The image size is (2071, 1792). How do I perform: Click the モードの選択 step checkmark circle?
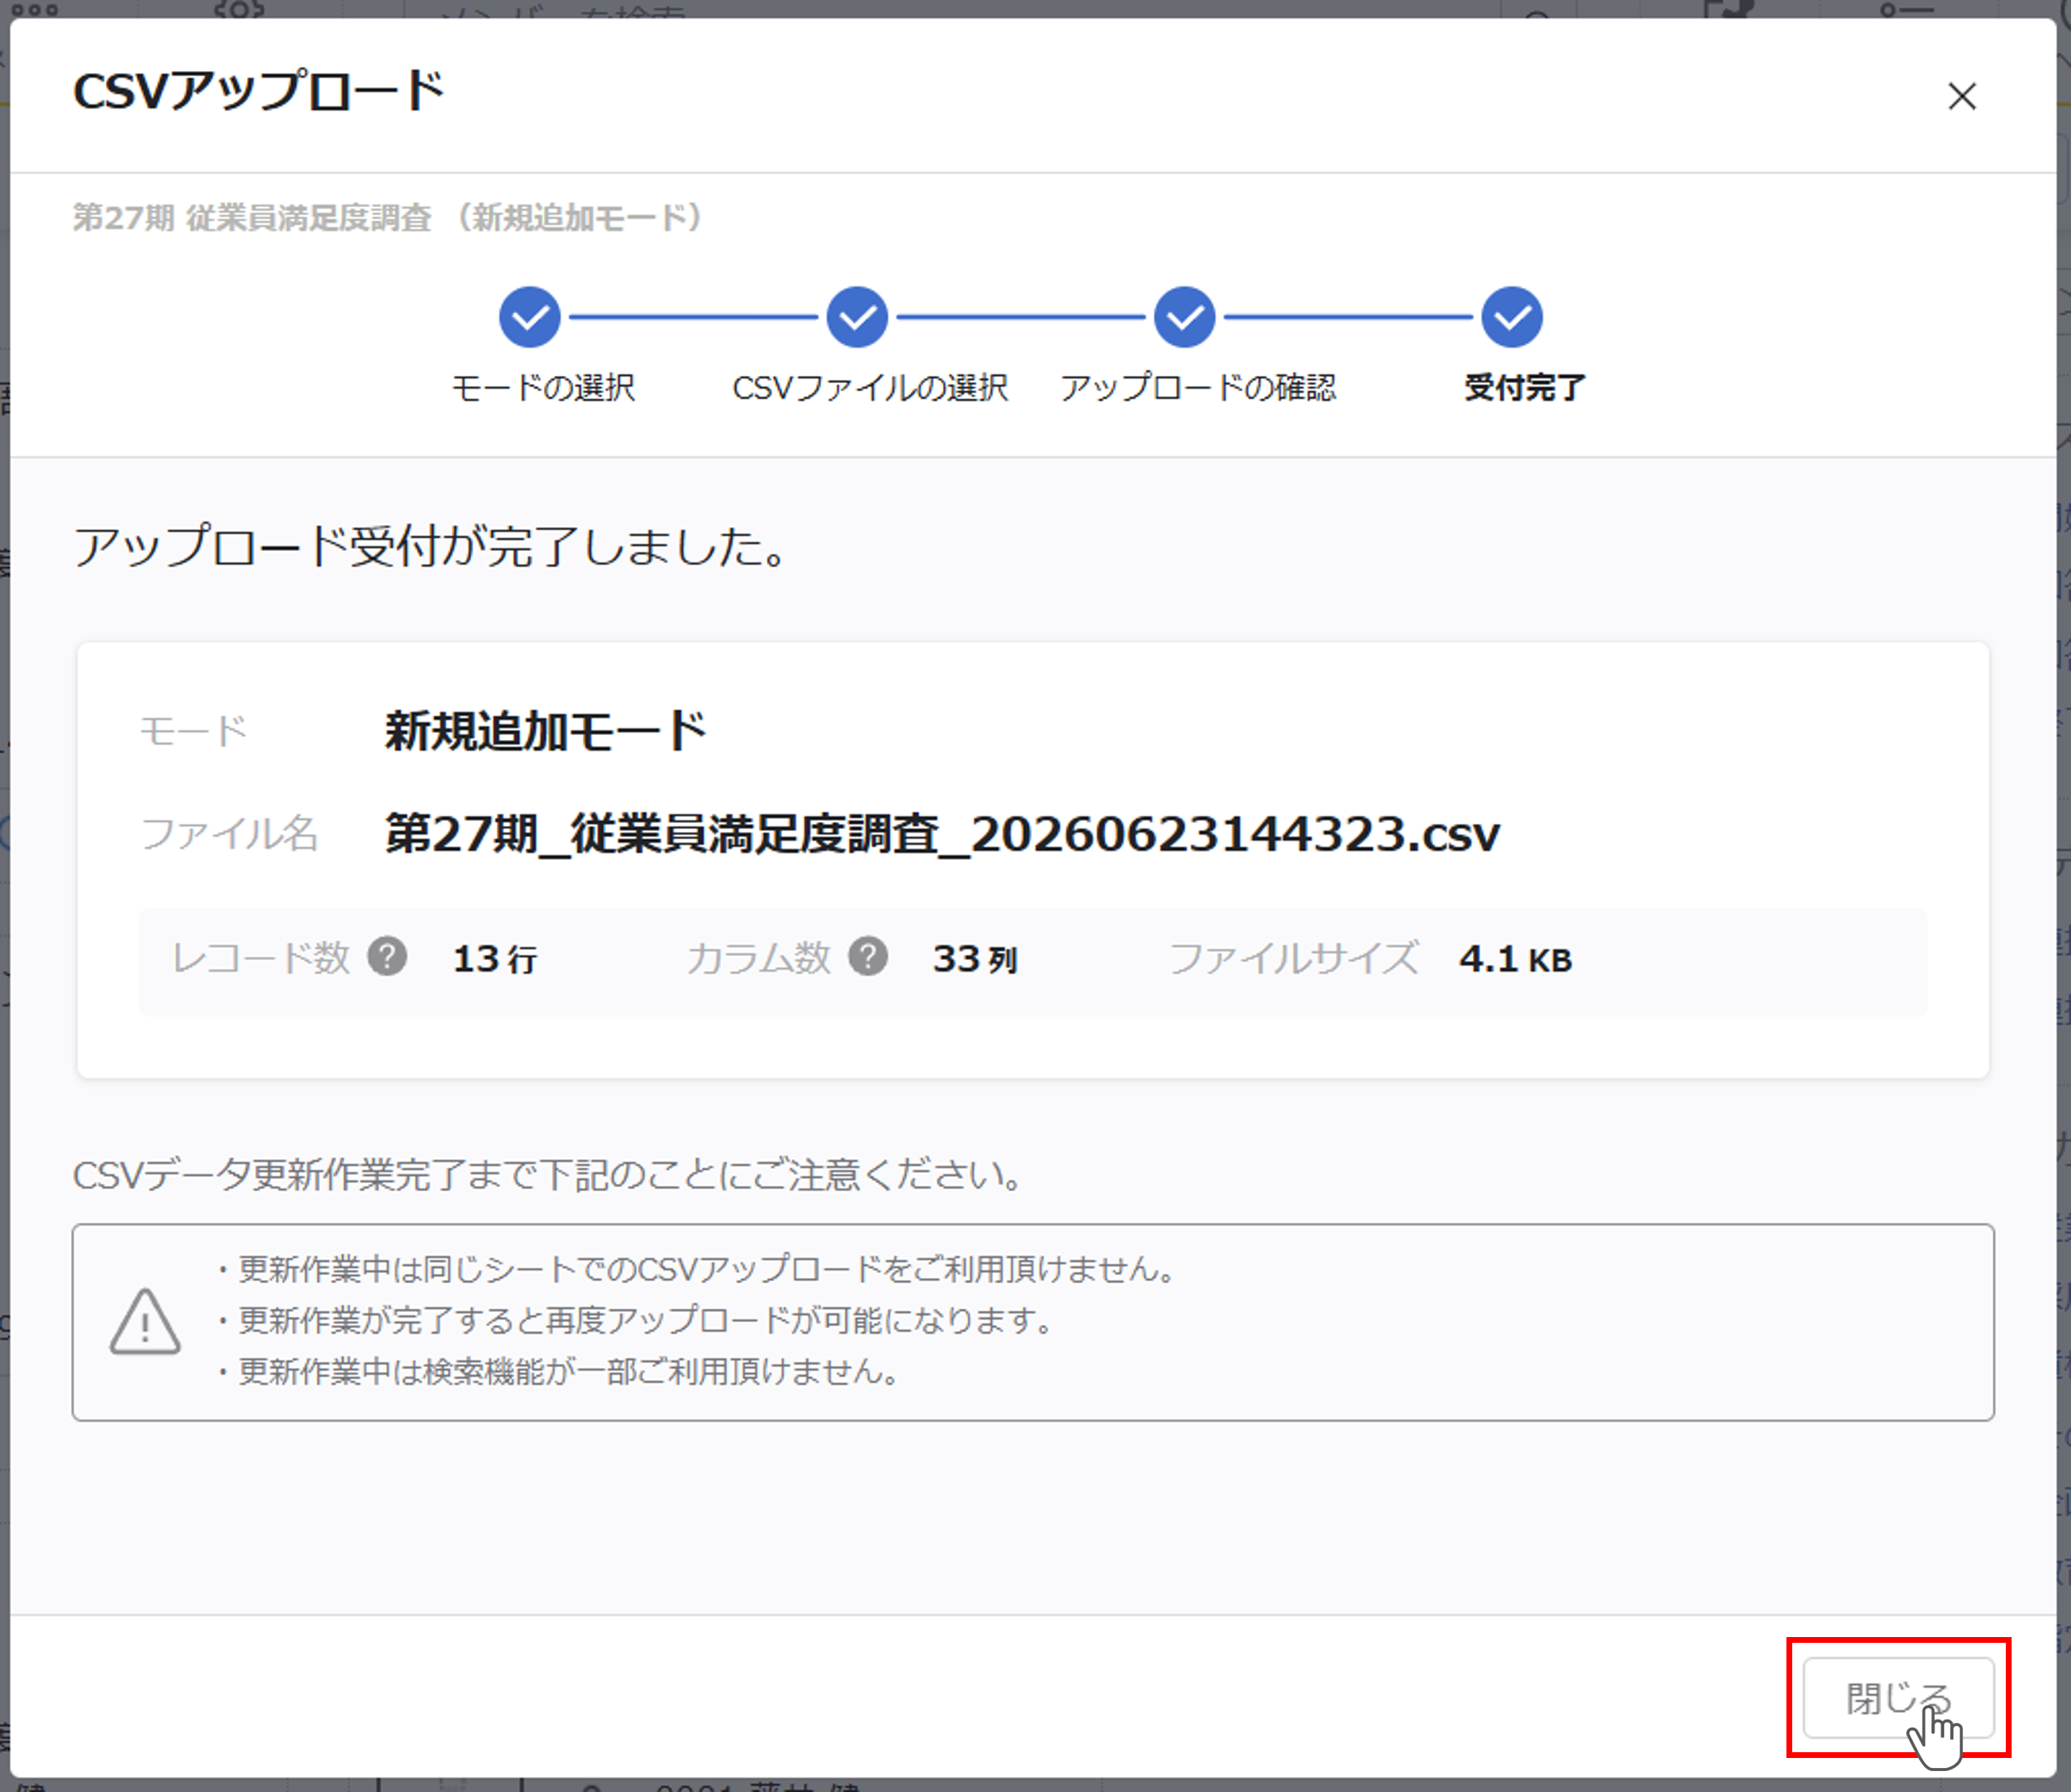point(530,318)
